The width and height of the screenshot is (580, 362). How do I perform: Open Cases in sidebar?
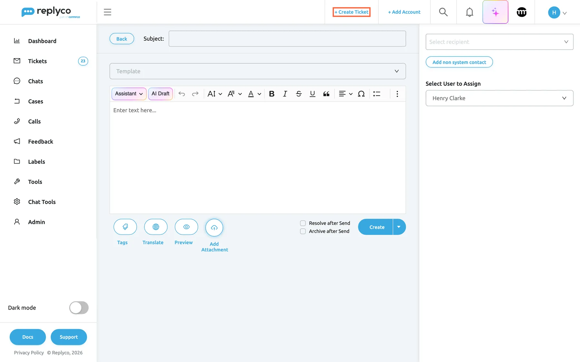(x=35, y=101)
